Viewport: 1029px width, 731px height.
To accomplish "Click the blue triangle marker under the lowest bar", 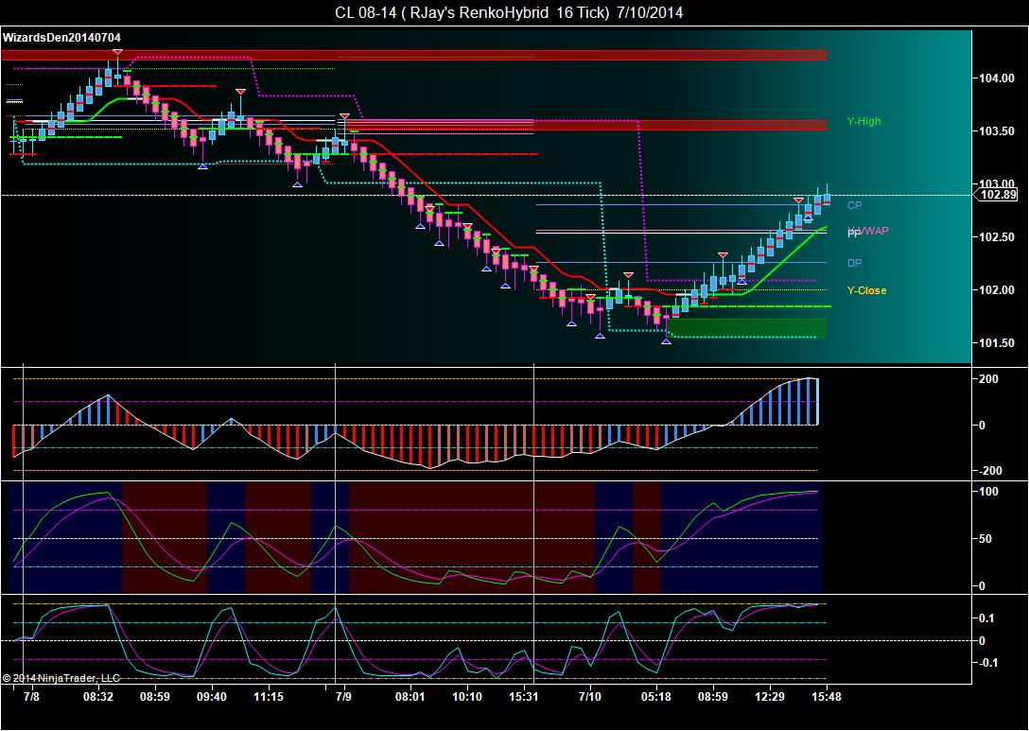I will (666, 342).
